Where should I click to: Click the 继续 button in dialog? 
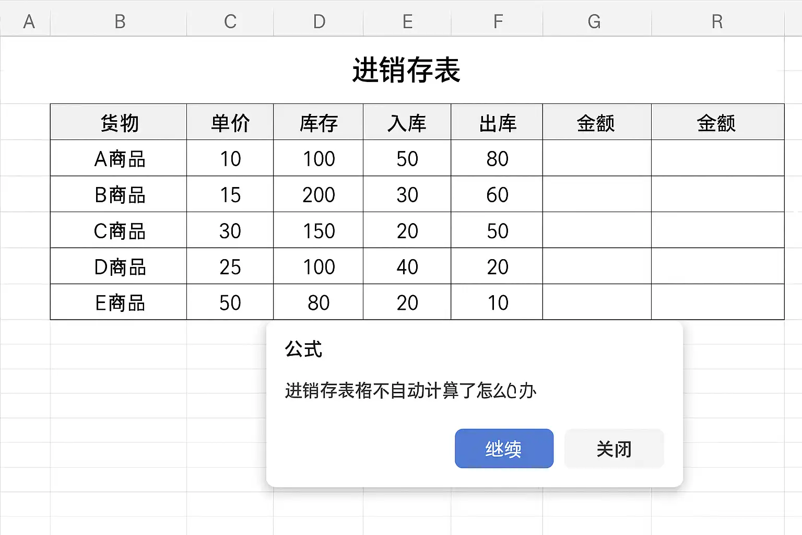tap(504, 448)
